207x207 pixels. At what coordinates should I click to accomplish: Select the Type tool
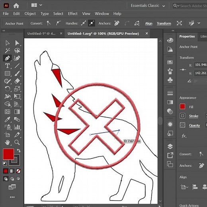click(x=7, y=66)
